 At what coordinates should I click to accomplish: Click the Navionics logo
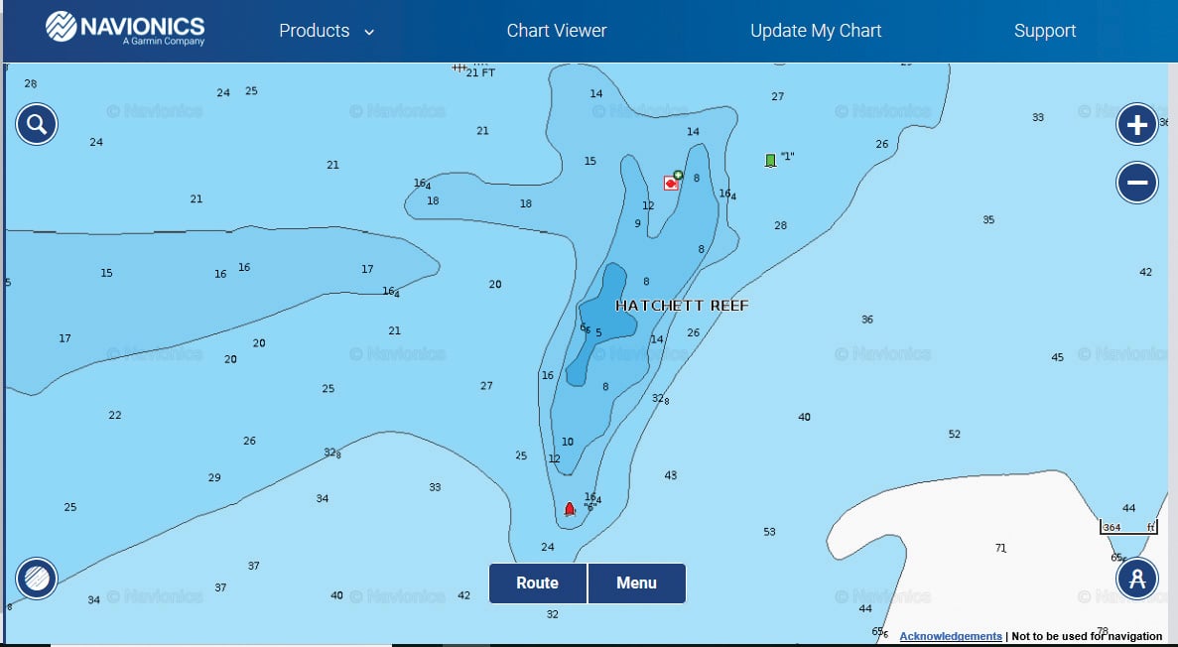pos(125,29)
